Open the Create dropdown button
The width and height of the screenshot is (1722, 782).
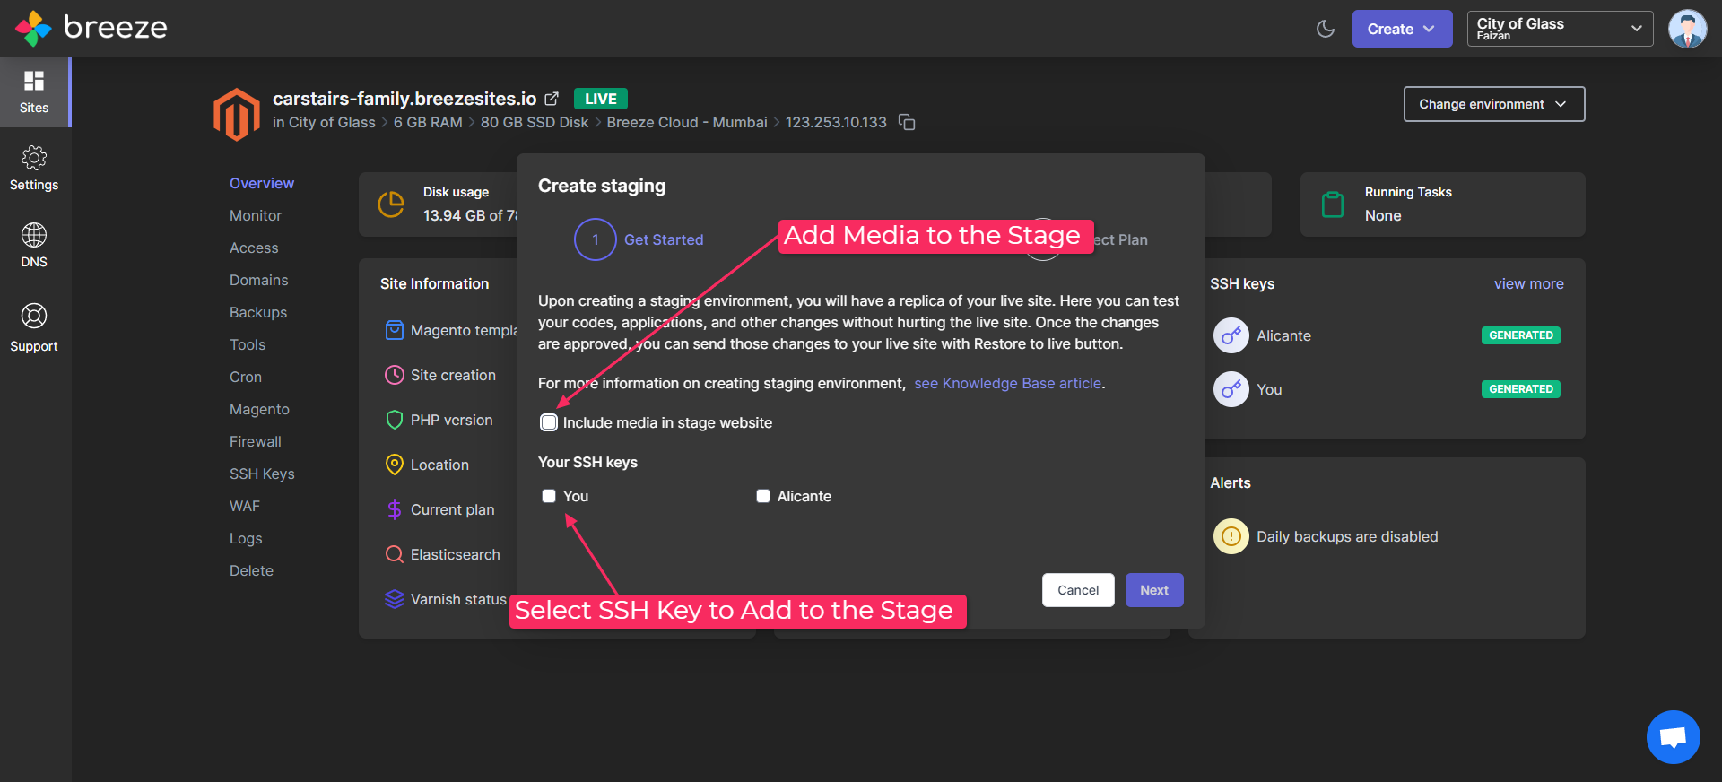1402,29
